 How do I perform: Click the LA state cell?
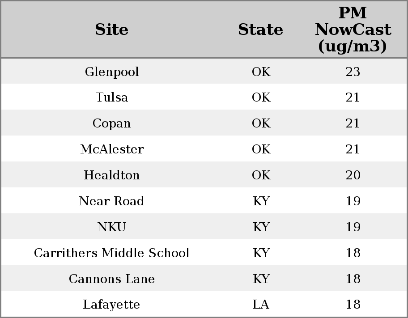pyautogui.click(x=261, y=305)
